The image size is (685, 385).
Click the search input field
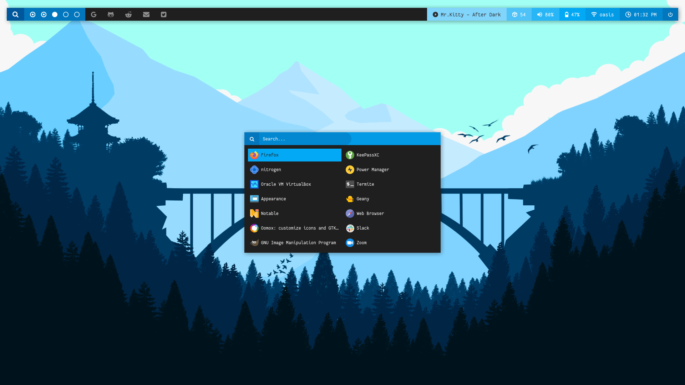(305, 138)
